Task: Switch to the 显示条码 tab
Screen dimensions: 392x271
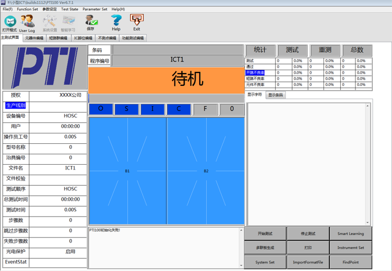Action: coord(275,95)
